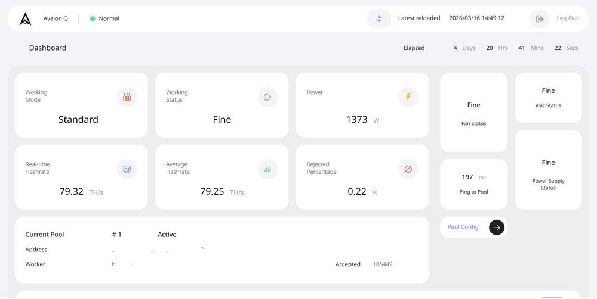The image size is (597, 299).
Task: Click the Pool Config link text
Action: tap(463, 227)
